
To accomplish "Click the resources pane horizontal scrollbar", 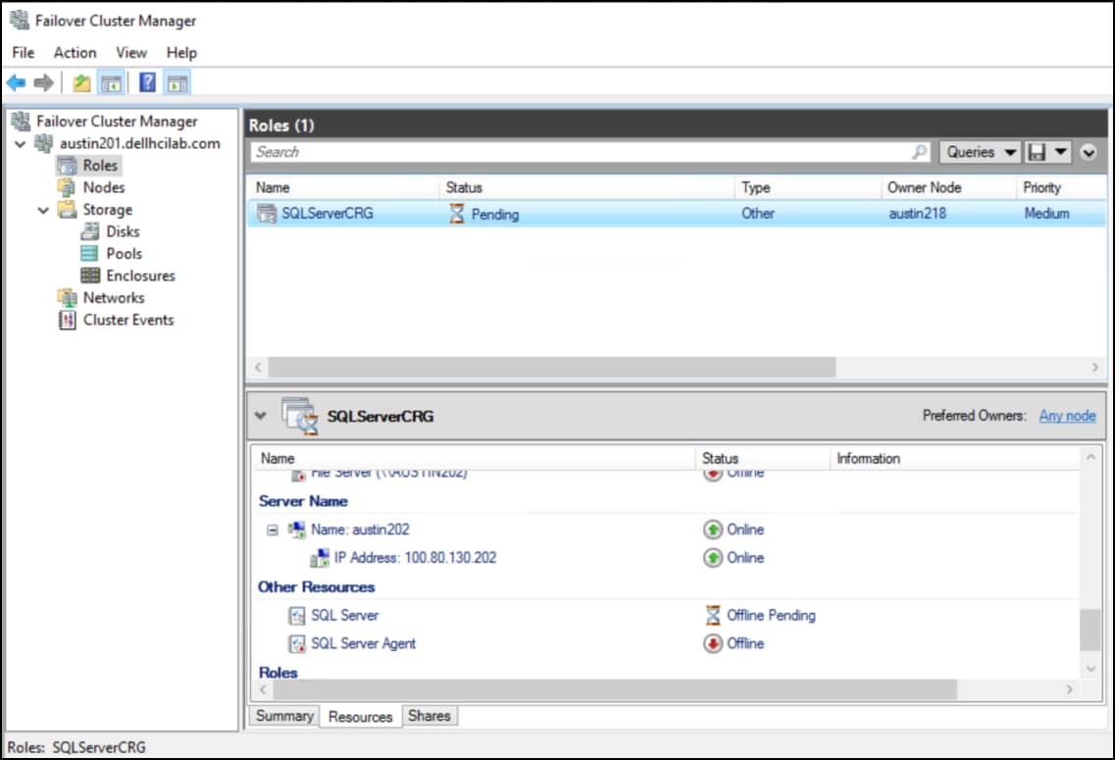I will point(615,689).
